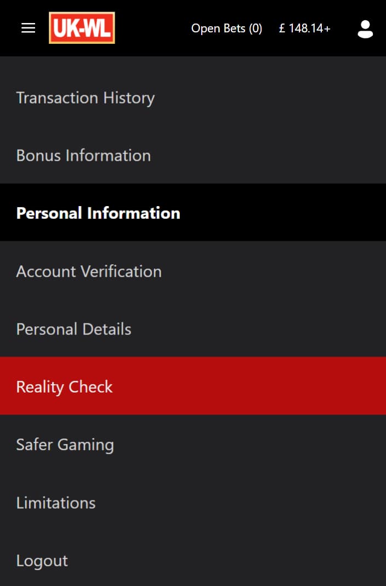Image resolution: width=386 pixels, height=586 pixels.
Task: Close the account menu with the person icon
Action: click(365, 29)
